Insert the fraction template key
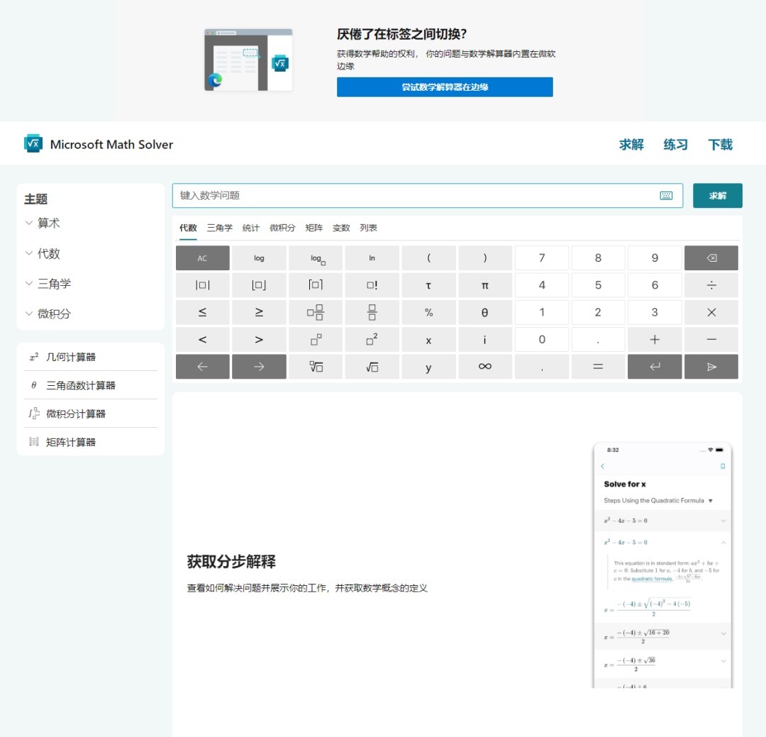This screenshot has width=766, height=737. tap(372, 313)
